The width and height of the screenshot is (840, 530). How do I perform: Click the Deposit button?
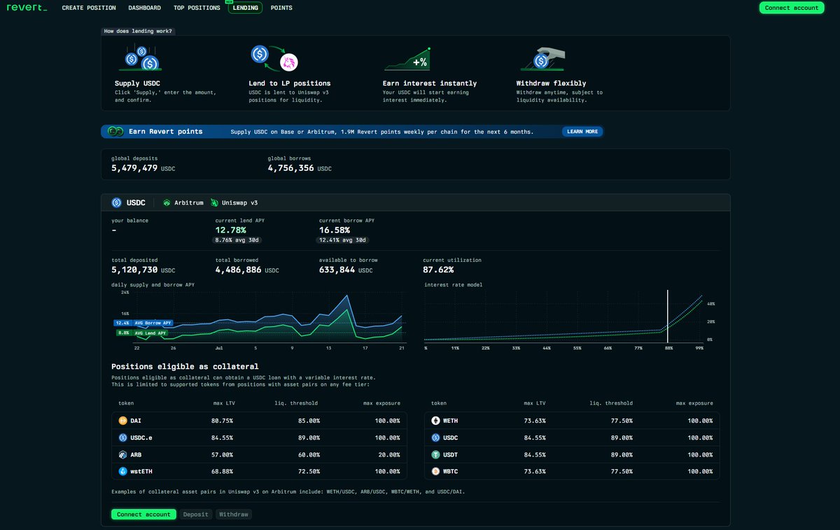pyautogui.click(x=196, y=514)
